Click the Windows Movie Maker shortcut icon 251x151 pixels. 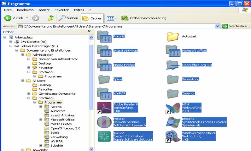(x=173, y=137)
